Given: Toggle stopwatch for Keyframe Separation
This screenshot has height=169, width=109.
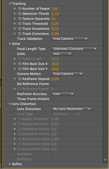Looking at the screenshot, I should click(x=20, y=79).
